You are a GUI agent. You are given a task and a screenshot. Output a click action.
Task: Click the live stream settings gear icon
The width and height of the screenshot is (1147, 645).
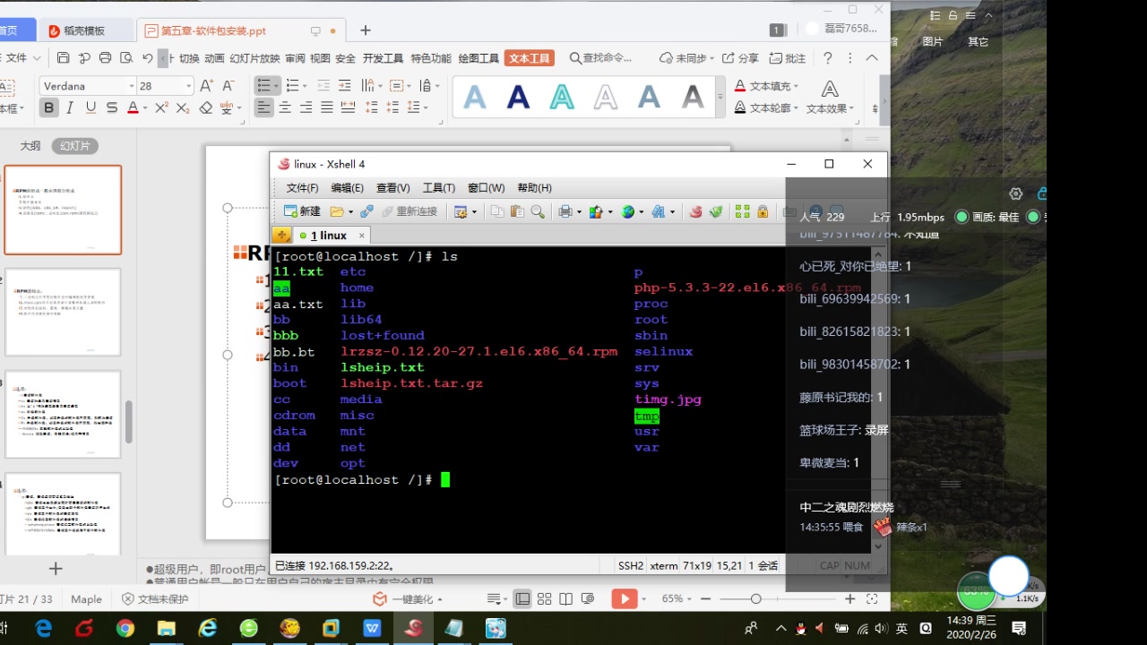(x=1015, y=193)
